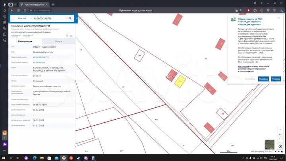
Task: Click the Alice assistant icon in sidebar
Action: point(5,144)
